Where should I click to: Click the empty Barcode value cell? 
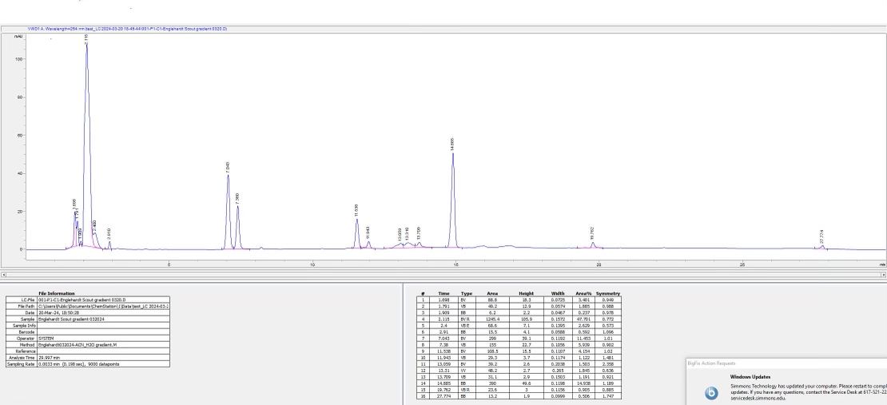(103, 332)
